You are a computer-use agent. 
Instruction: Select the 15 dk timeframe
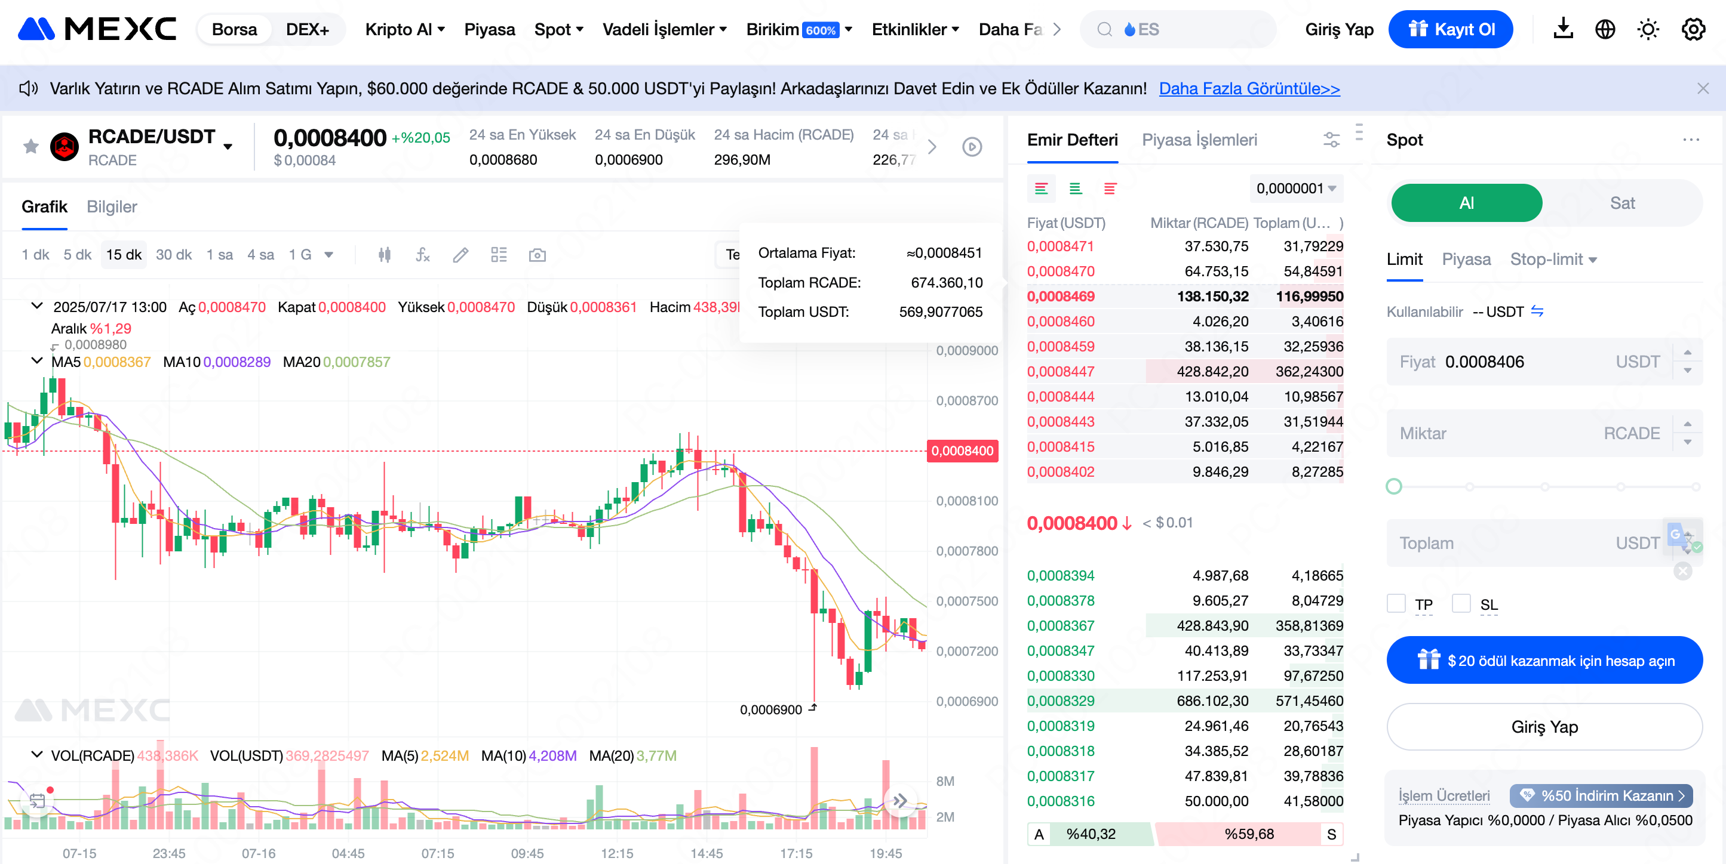pos(124,255)
